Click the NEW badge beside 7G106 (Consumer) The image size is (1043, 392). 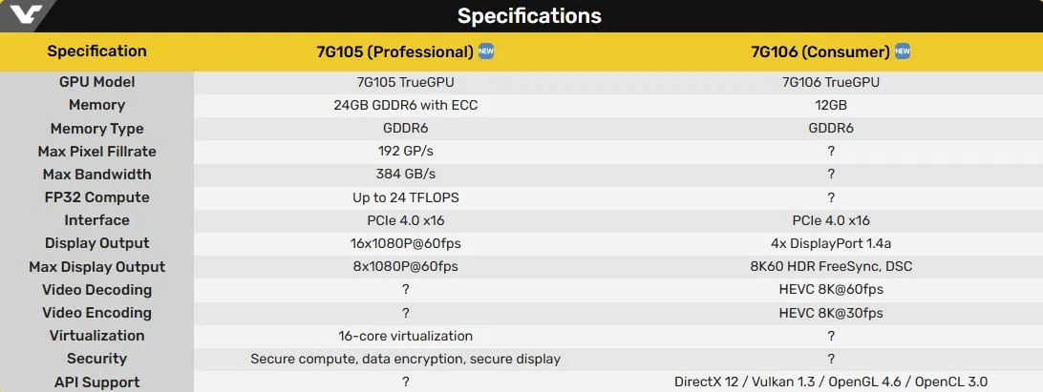coord(903,52)
